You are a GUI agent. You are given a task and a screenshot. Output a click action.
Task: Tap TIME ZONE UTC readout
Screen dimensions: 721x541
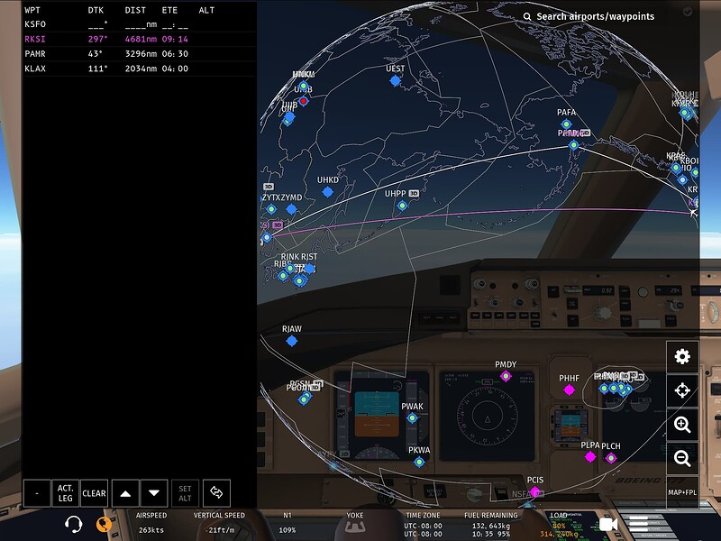[x=423, y=525]
